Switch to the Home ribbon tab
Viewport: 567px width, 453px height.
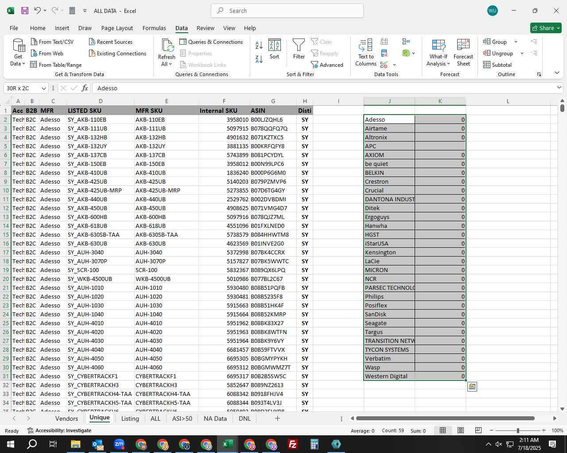click(38, 28)
